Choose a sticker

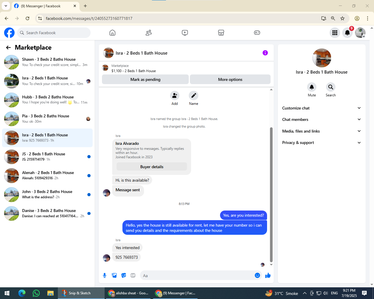(x=124, y=275)
